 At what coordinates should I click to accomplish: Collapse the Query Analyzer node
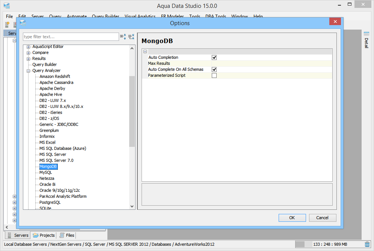(x=29, y=71)
